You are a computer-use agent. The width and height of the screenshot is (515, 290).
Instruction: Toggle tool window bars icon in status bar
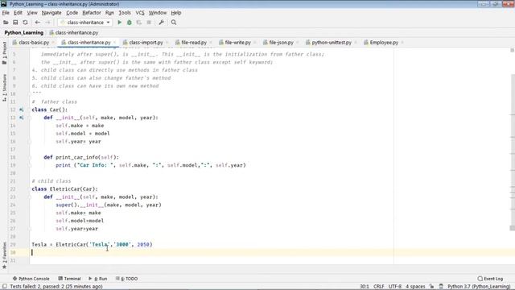tap(4, 287)
